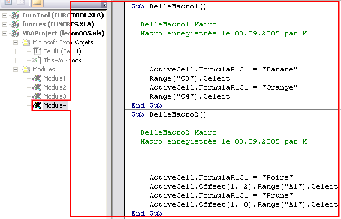Click the Range("C3").Select line

pos(190,78)
